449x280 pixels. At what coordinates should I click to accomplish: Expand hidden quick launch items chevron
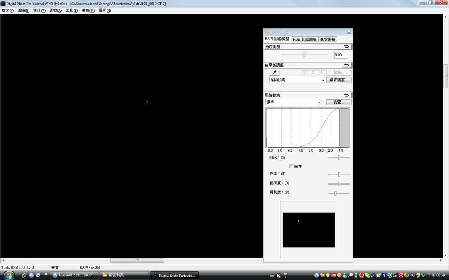click(46, 274)
